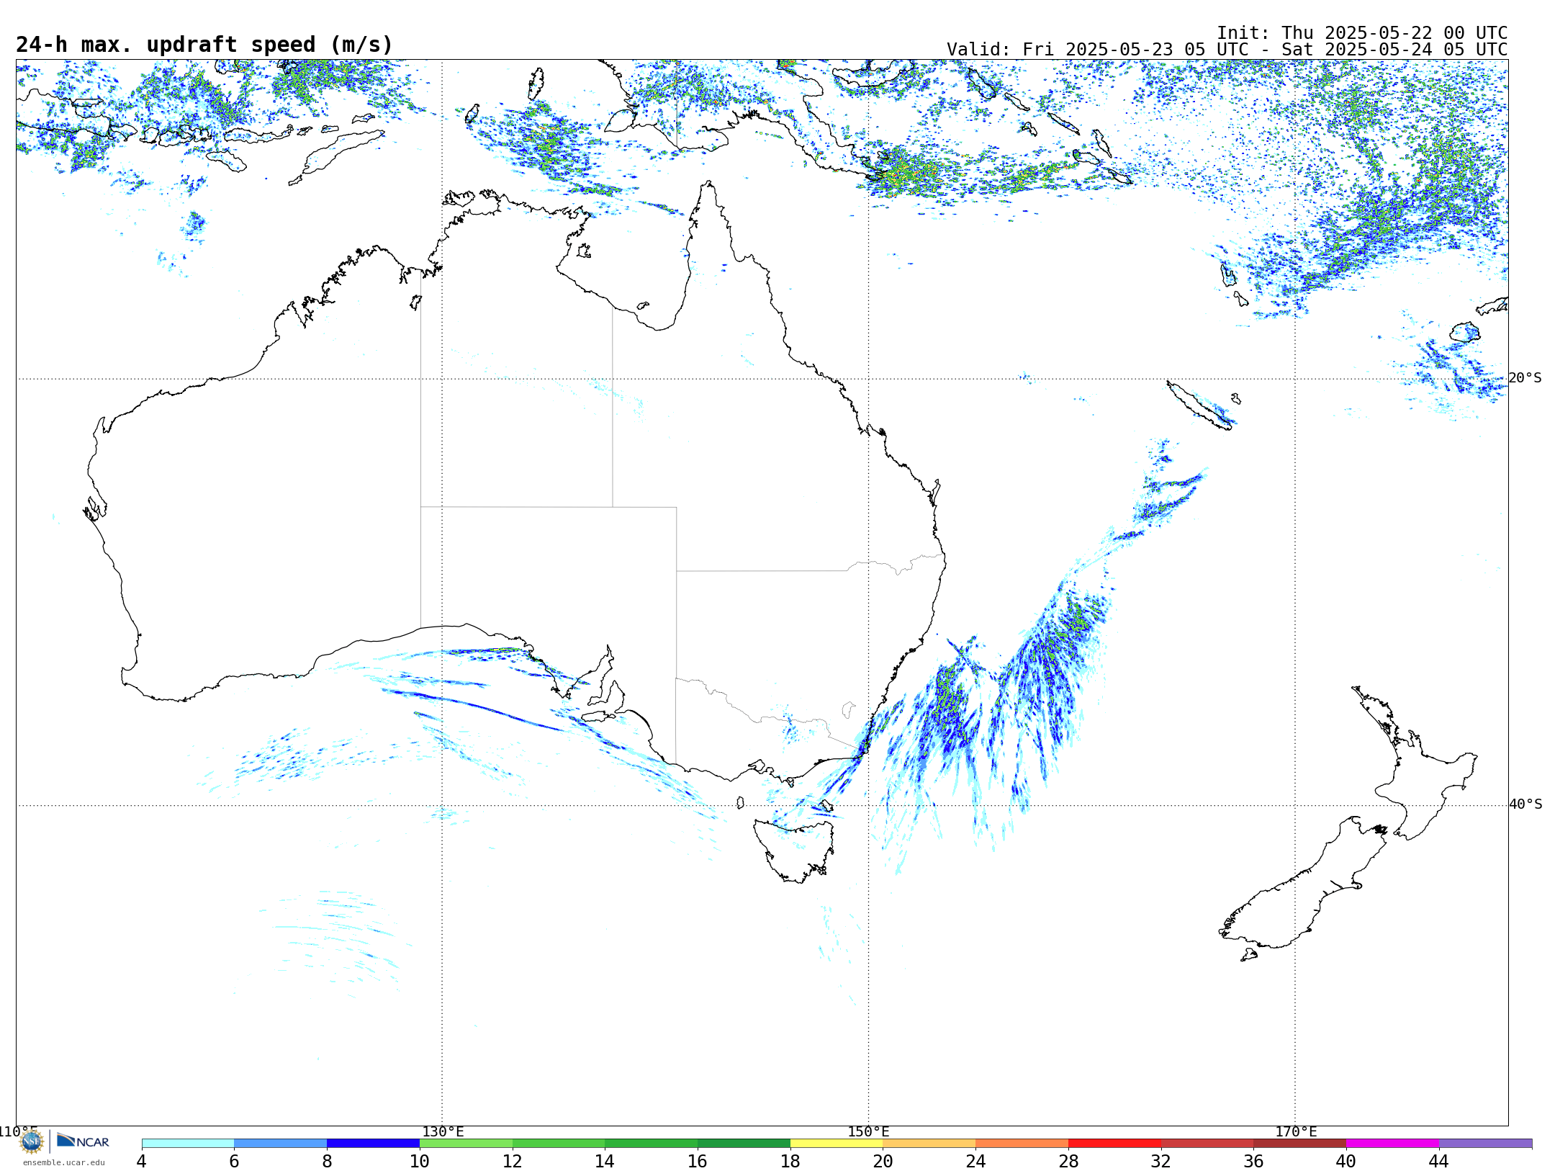Click the colorbar label '6'
This screenshot has width=1555, height=1171.
point(234,1161)
